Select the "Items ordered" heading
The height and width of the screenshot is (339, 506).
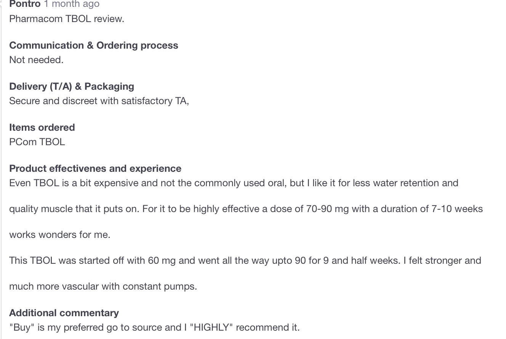click(x=42, y=127)
